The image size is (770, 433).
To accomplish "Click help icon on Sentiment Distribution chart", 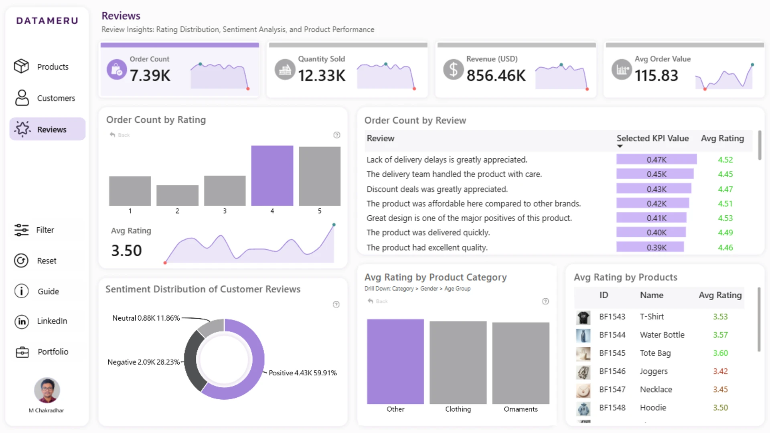I will point(336,304).
